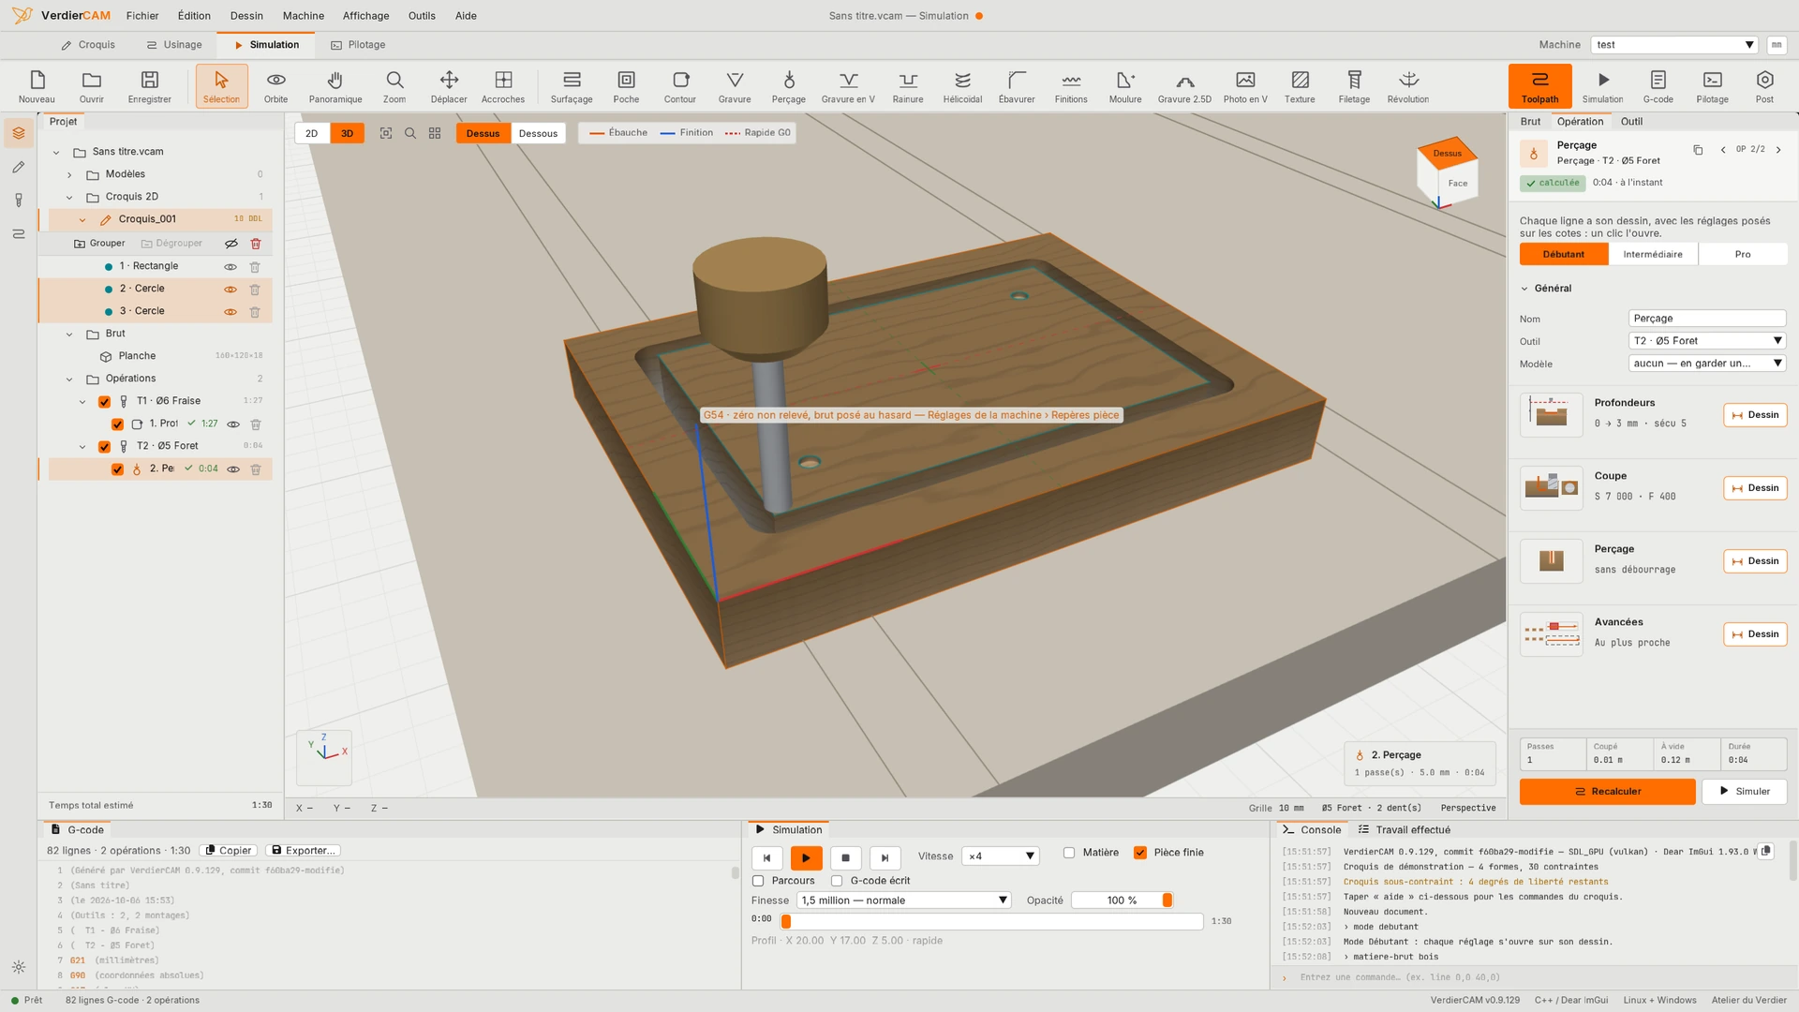
Task: Select the Hélicoïdal toolpath tool
Action: (962, 86)
